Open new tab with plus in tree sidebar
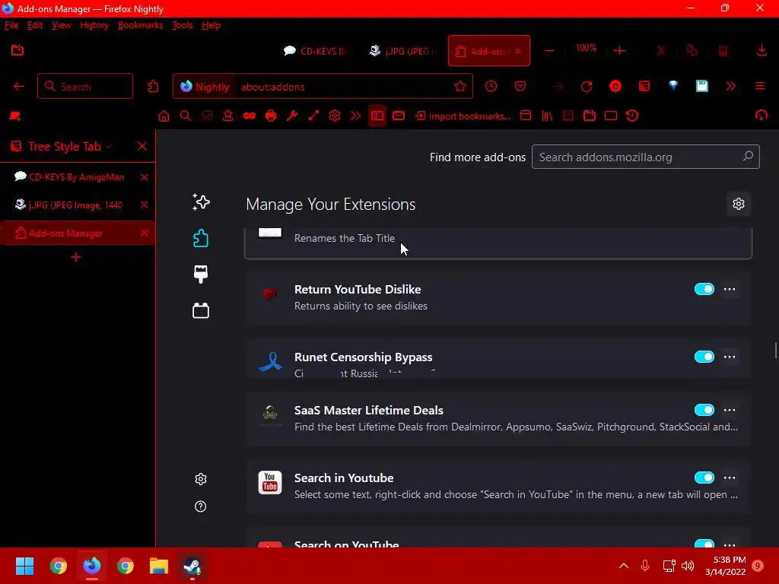 point(76,257)
